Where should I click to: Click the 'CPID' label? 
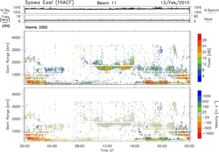(6, 26)
